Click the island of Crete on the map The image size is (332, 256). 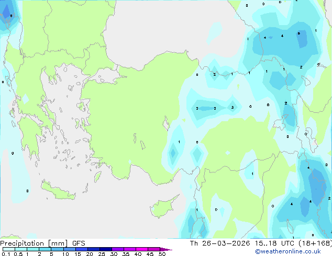(x=58, y=191)
